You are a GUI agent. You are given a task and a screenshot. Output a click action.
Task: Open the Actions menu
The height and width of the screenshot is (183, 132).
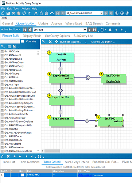coord(26,8)
